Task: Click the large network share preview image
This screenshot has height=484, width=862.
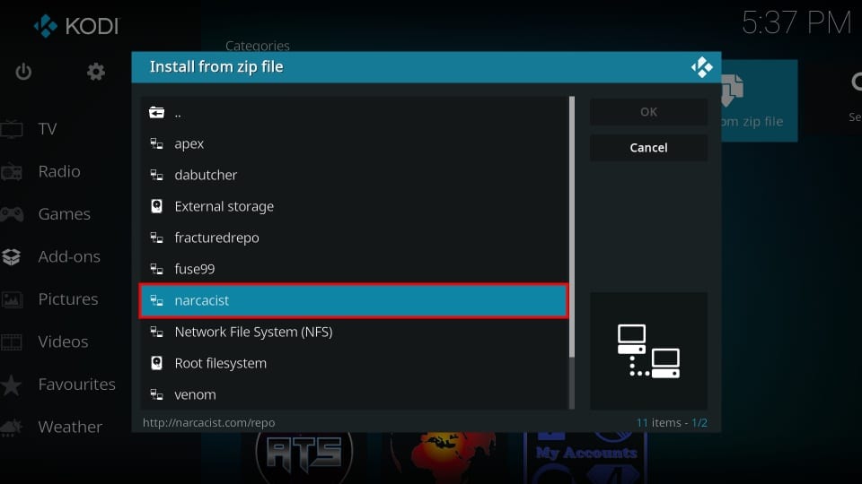Action: coord(648,351)
